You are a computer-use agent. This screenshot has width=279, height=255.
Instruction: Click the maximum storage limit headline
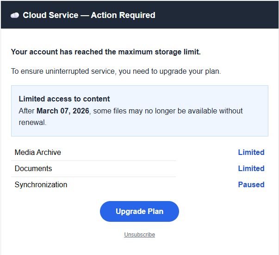(105, 52)
